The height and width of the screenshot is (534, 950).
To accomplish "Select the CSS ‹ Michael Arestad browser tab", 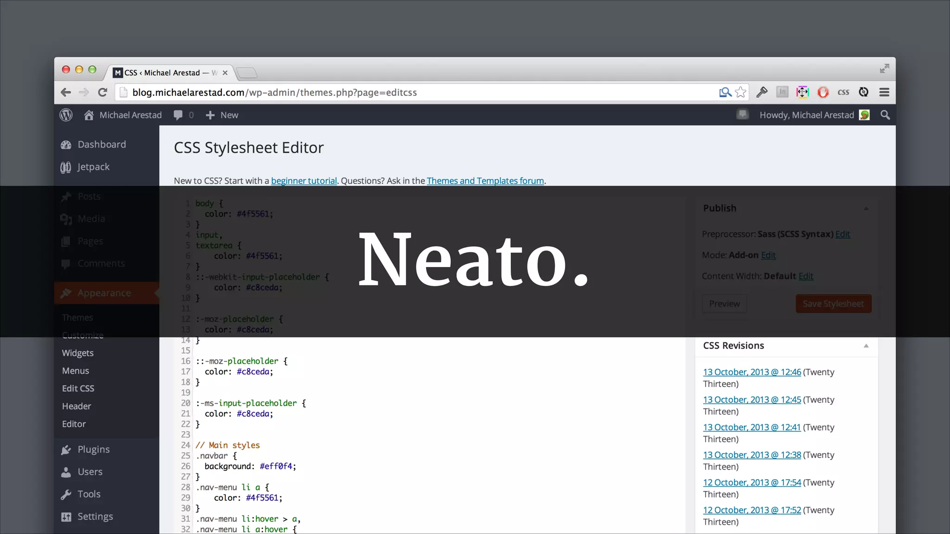I will tap(169, 73).
